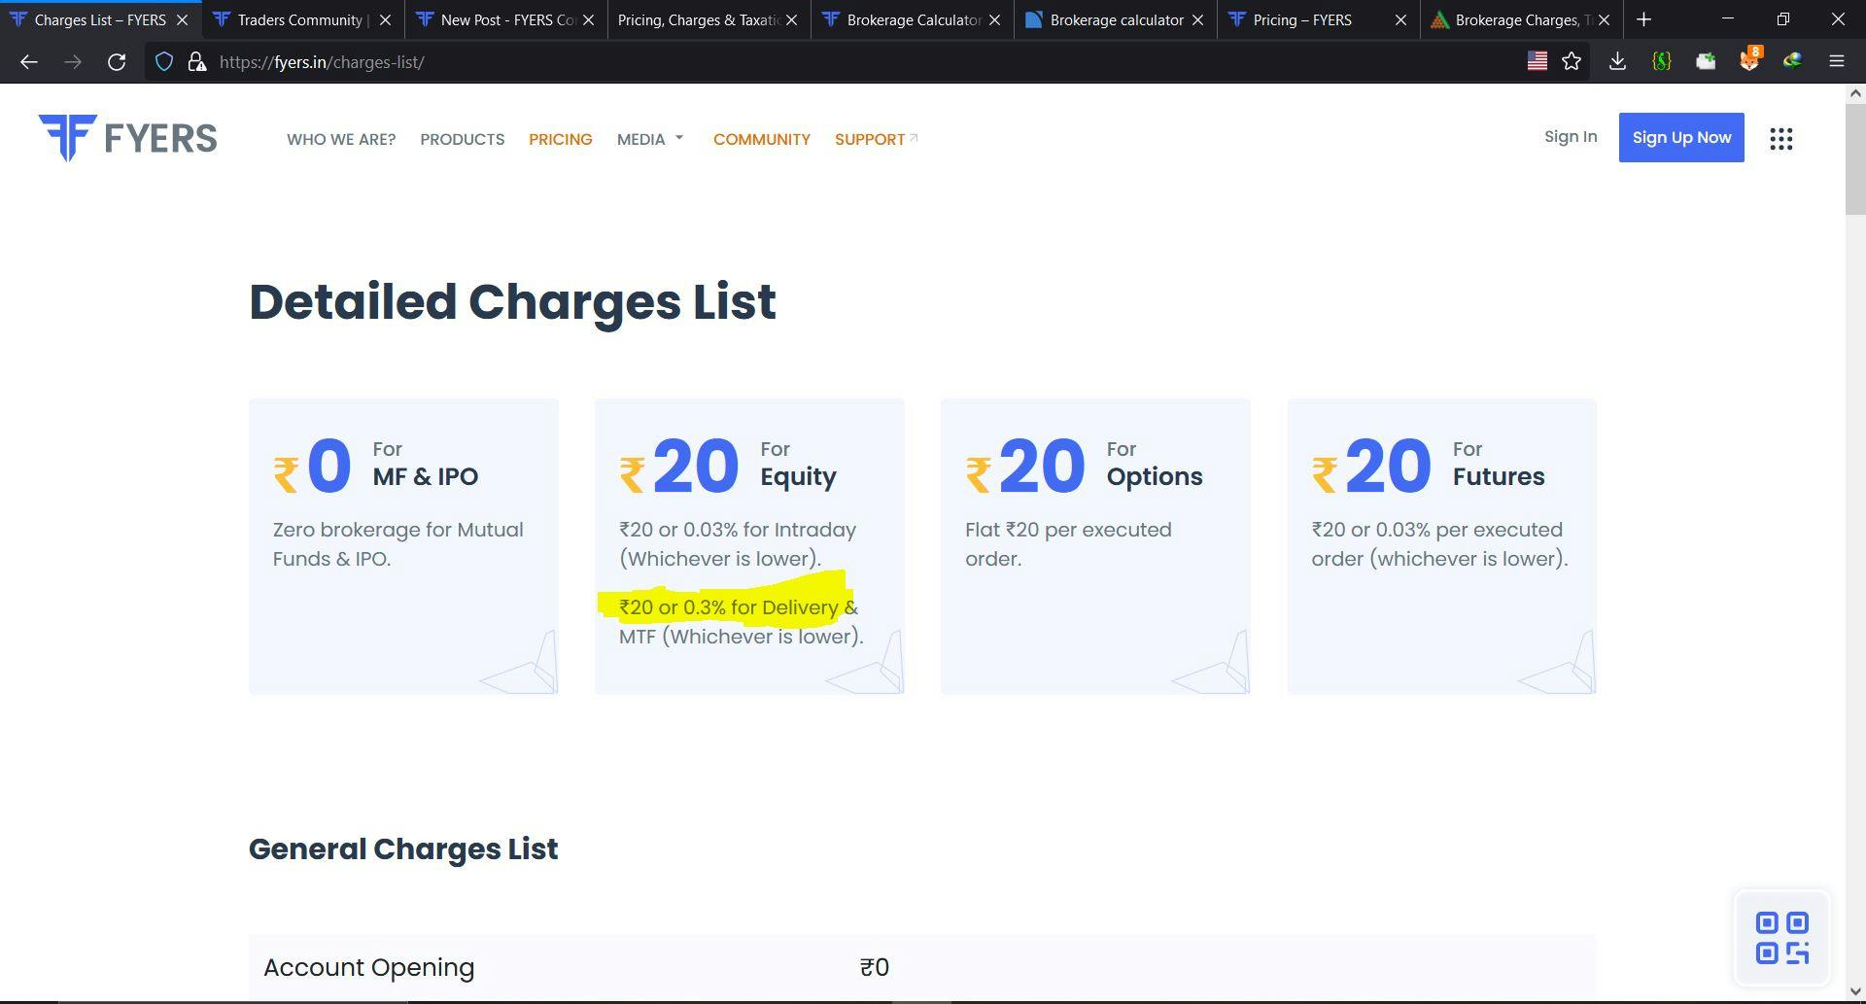Click the orange fox extension icon
The image size is (1866, 1004).
1748,61
